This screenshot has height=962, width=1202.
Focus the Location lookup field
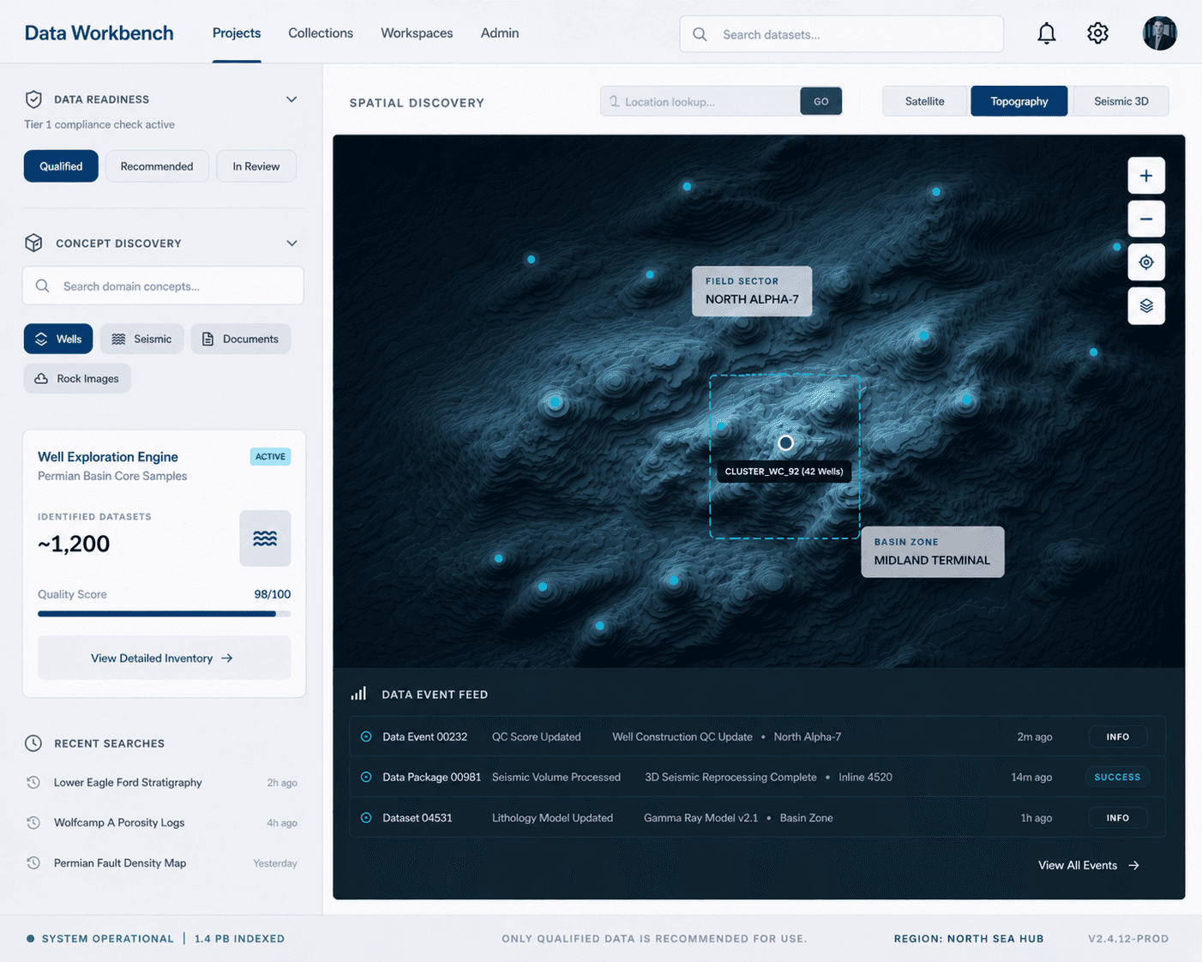[x=700, y=101]
